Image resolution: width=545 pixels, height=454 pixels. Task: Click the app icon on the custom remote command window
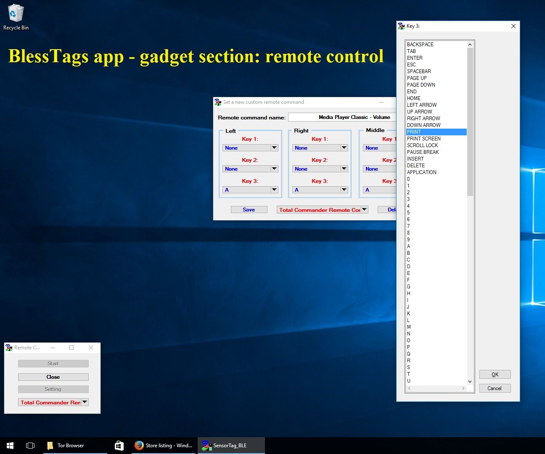click(217, 102)
